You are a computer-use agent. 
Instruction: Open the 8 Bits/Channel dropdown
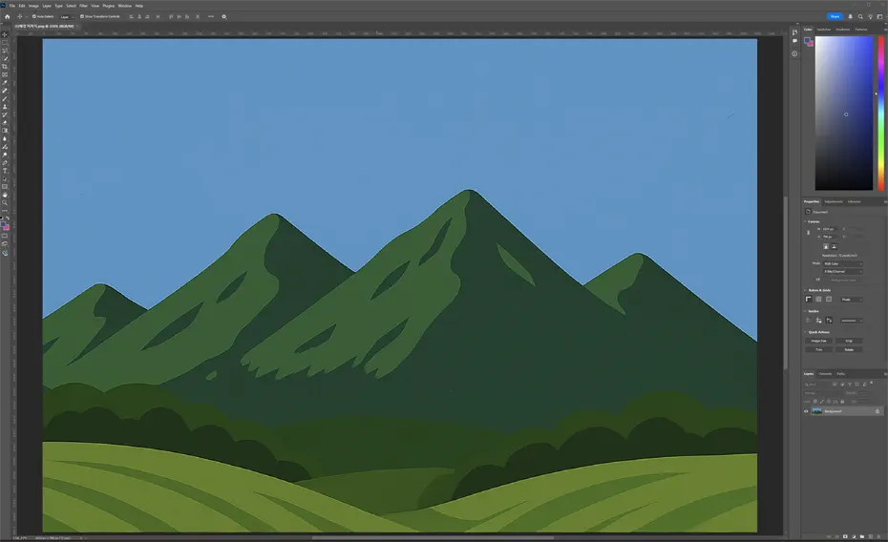click(x=843, y=272)
